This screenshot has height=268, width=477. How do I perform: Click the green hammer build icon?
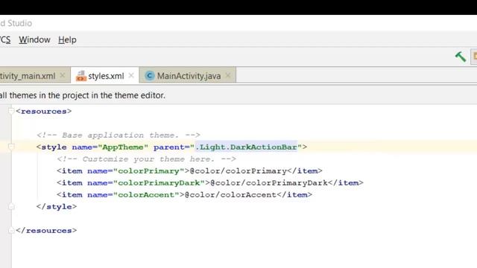click(x=461, y=57)
